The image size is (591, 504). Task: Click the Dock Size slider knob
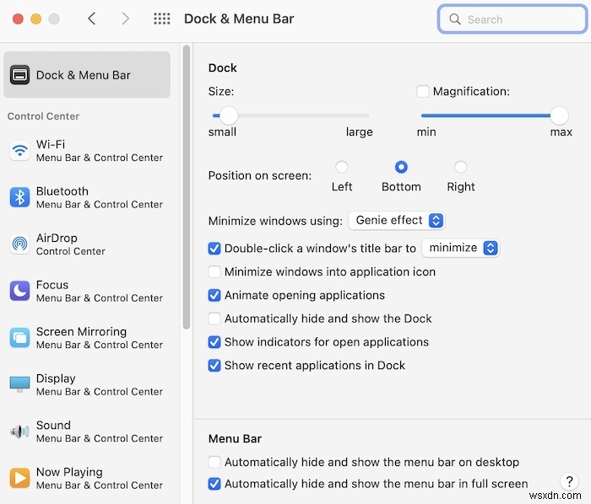pyautogui.click(x=229, y=115)
